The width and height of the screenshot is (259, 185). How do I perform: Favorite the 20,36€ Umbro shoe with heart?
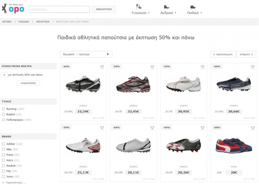click(203, 127)
